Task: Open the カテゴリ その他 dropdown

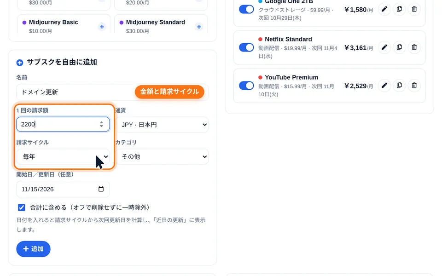Action: click(162, 156)
